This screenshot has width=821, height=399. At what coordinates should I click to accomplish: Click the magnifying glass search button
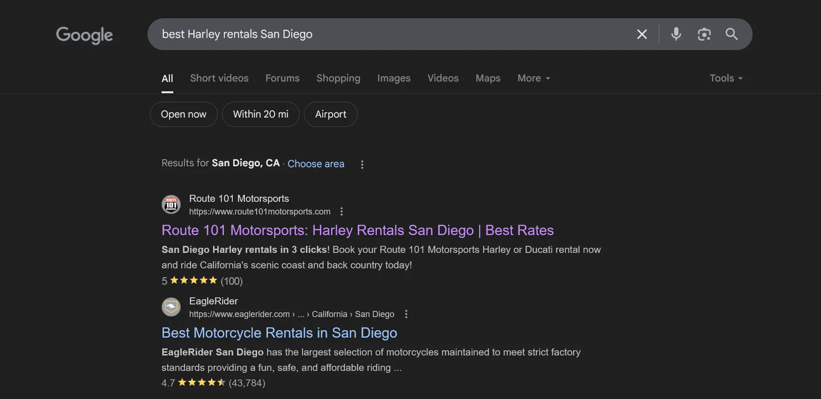pyautogui.click(x=732, y=34)
